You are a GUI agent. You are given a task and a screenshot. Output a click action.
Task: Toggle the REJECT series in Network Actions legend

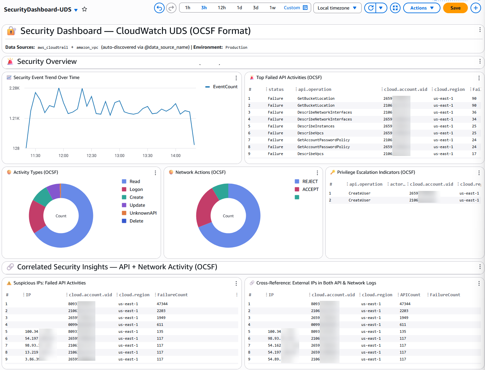click(x=307, y=181)
